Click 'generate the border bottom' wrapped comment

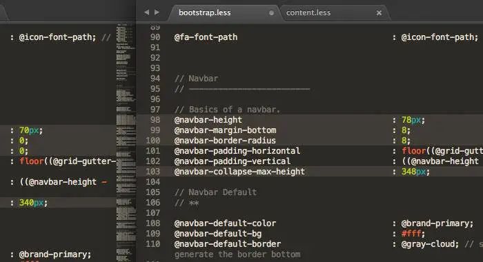click(237, 254)
